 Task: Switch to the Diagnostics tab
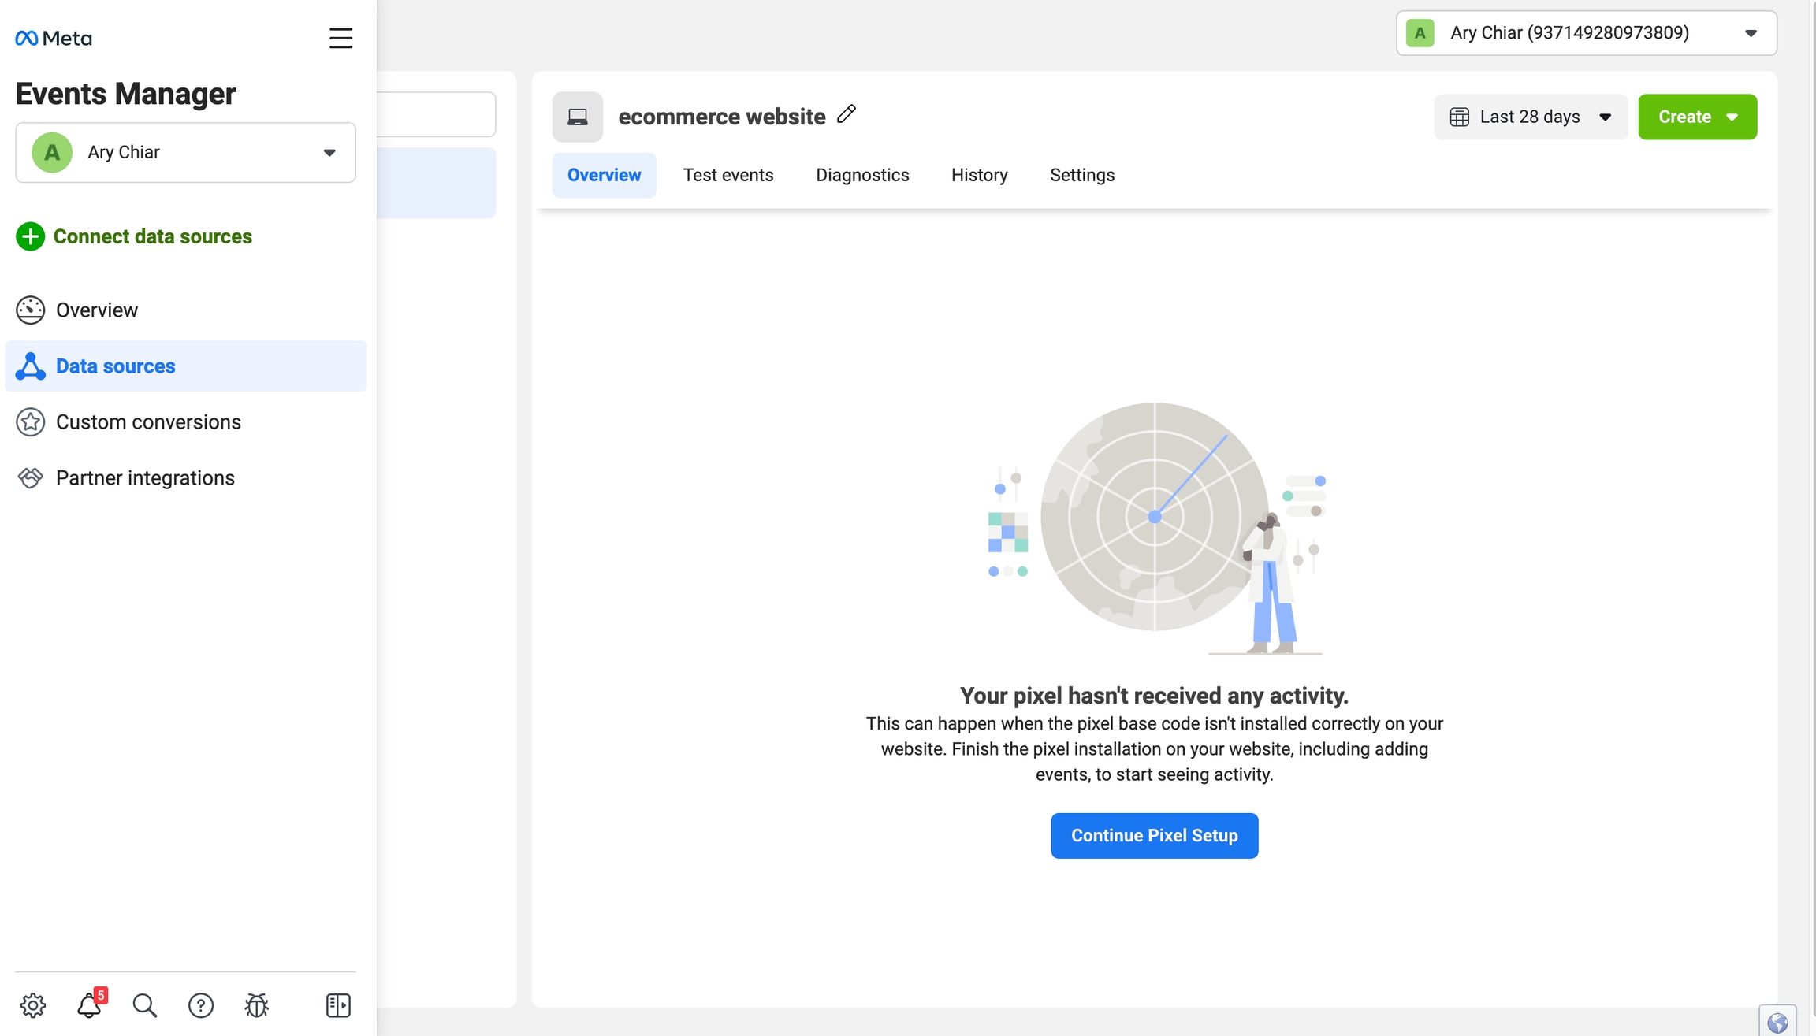coord(862,175)
